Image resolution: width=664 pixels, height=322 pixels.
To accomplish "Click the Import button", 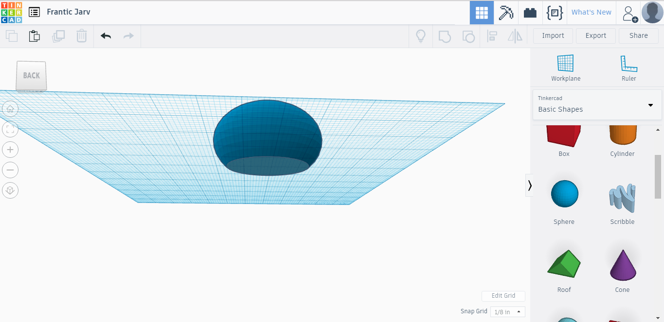I will 553,35.
